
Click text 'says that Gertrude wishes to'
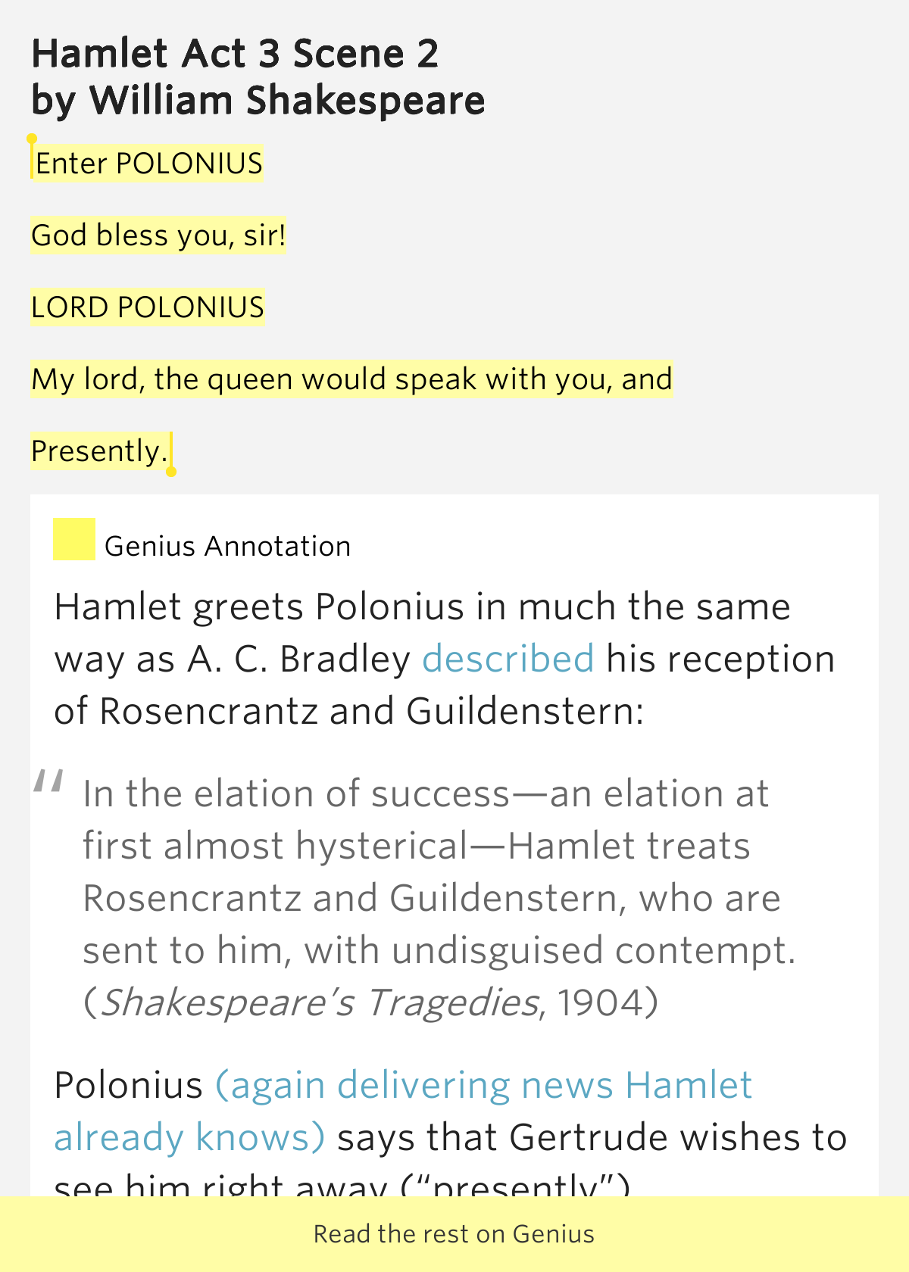click(592, 1137)
